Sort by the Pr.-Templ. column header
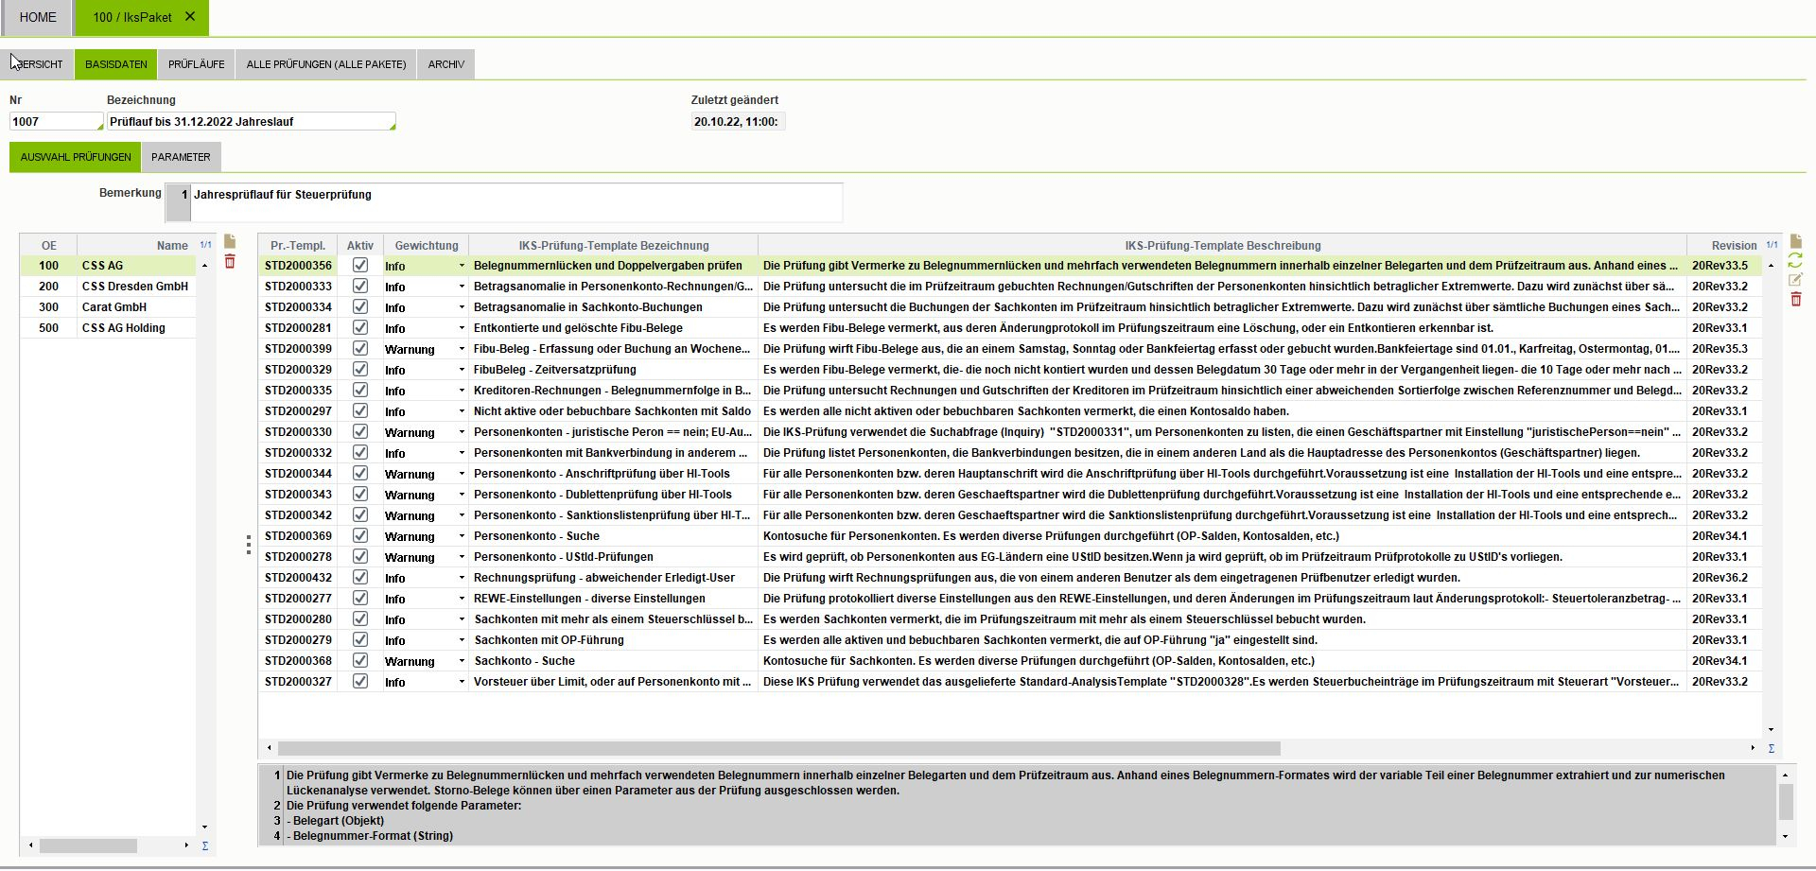Viewport: 1816px width, 871px height. 298,245
